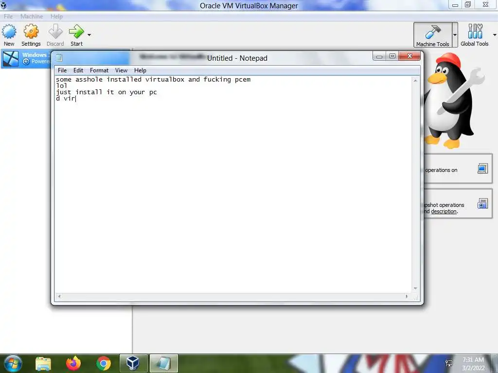Image resolution: width=498 pixels, height=373 pixels.
Task: Open Notepad Format menu
Action: click(x=99, y=70)
